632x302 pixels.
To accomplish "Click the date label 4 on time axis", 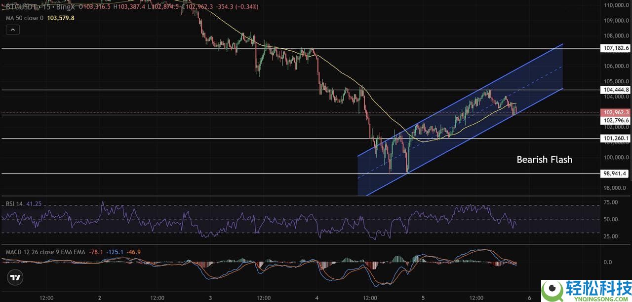I will [x=316, y=298].
